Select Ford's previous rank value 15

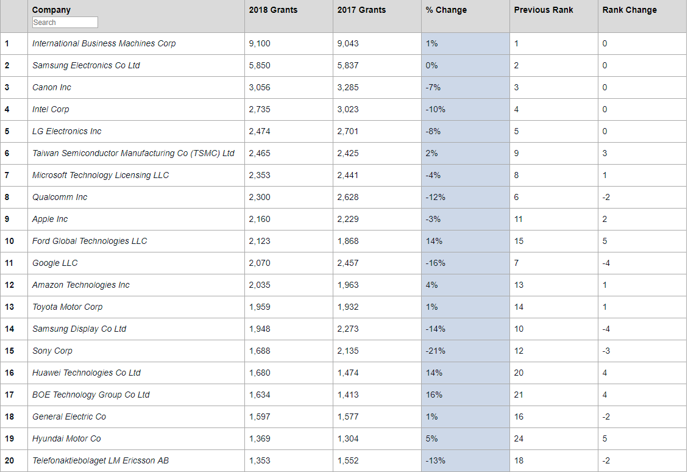[x=519, y=241]
